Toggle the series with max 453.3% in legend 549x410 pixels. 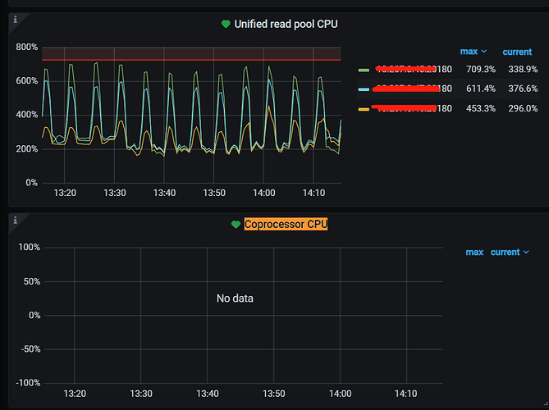point(412,108)
